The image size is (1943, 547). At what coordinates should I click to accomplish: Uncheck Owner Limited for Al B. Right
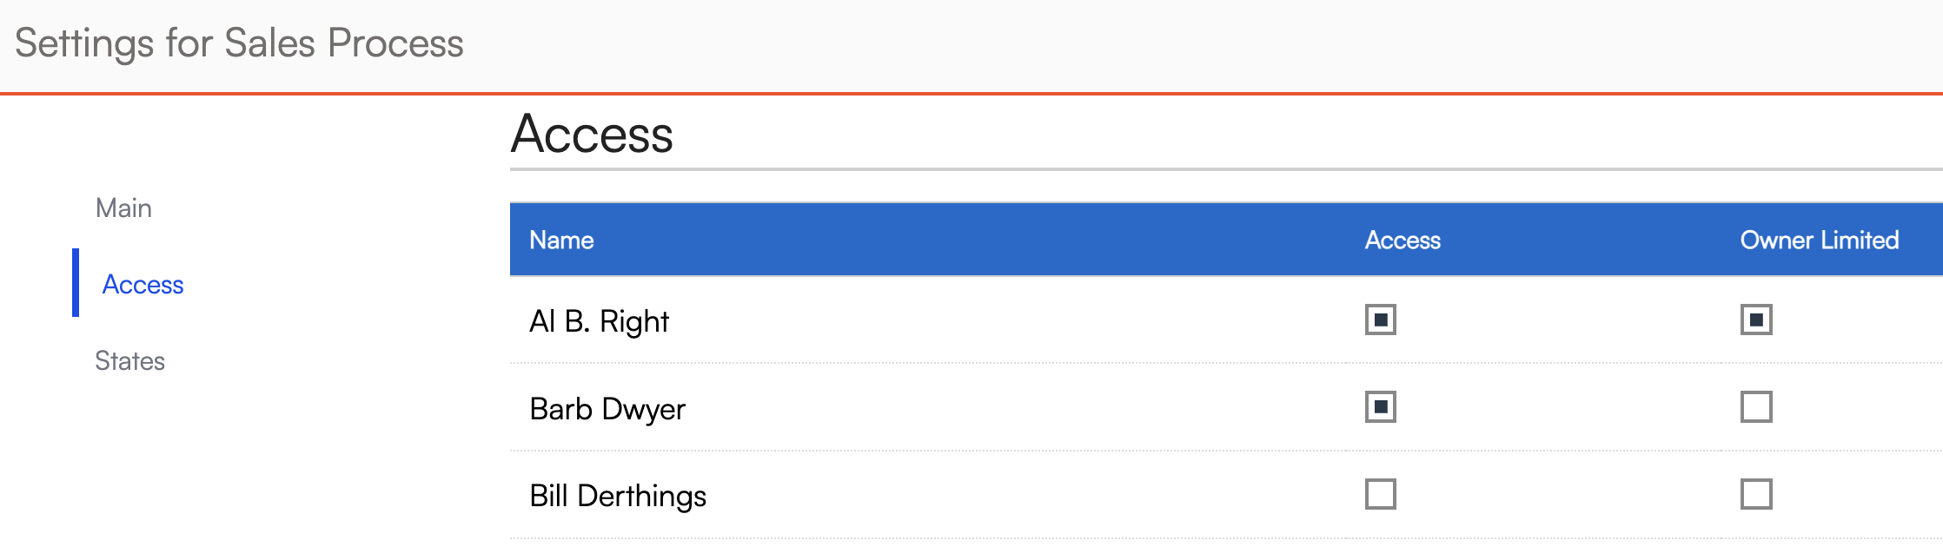pyautogui.click(x=1755, y=320)
